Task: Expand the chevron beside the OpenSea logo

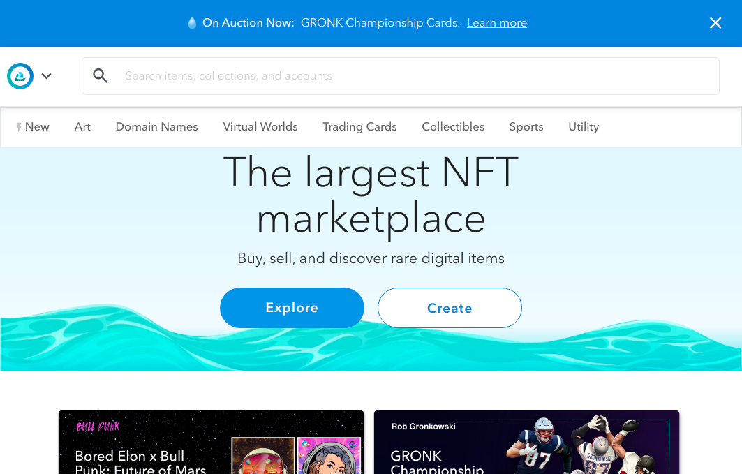Action: click(46, 75)
